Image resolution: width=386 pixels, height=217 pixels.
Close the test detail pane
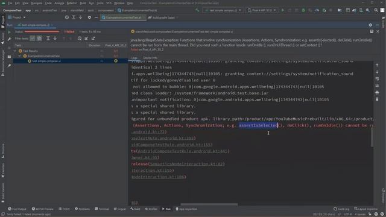click(378, 31)
